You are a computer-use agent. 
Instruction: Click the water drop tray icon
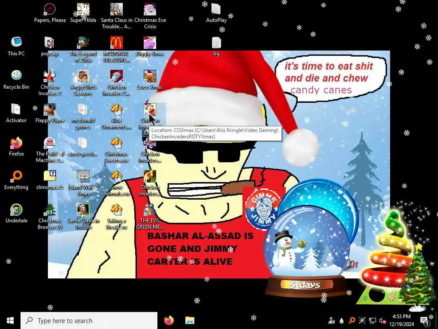pyautogui.click(x=342, y=320)
